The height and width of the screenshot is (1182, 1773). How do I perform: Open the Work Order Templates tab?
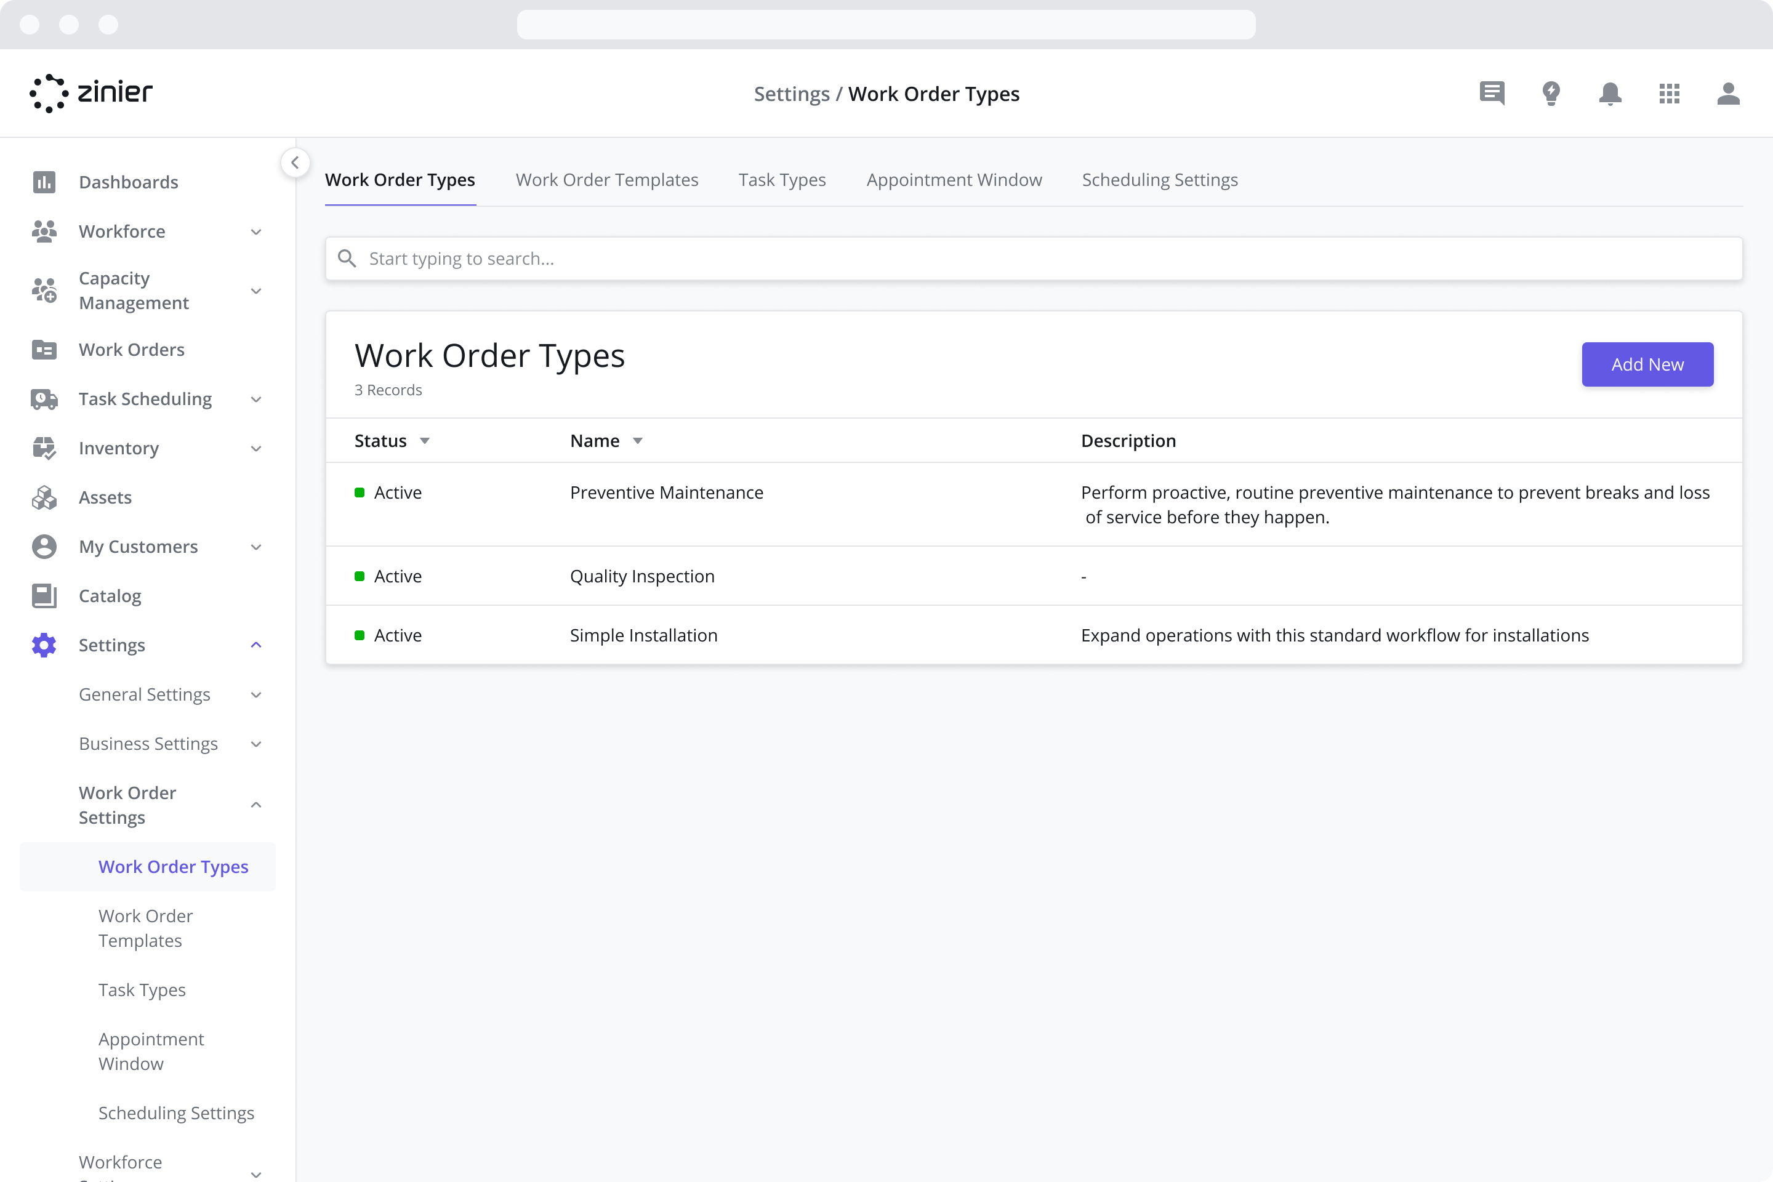point(607,179)
